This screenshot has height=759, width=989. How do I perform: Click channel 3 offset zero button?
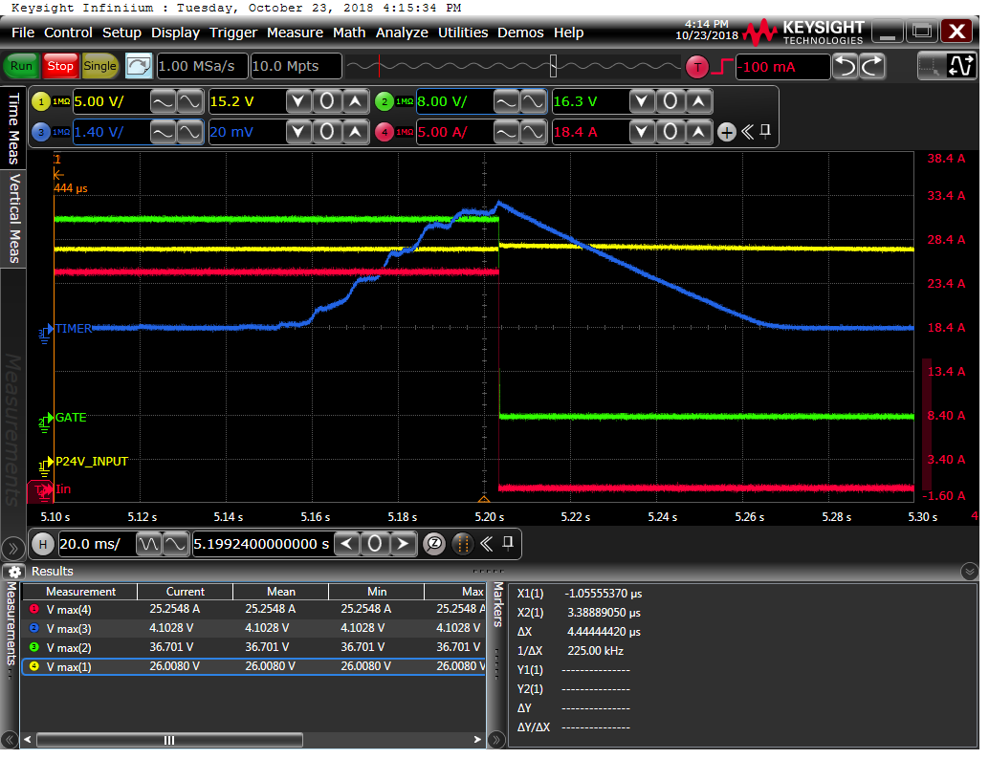pyautogui.click(x=327, y=132)
